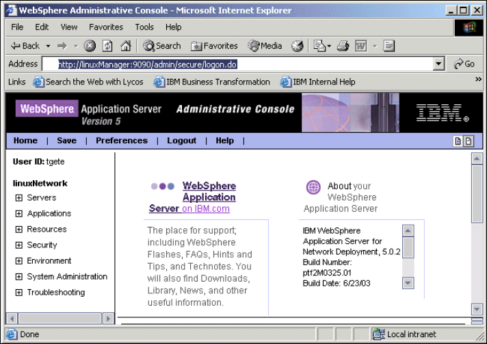This screenshot has width=487, height=344.
Task: Click the WebSphere purple logo
Action: pyautogui.click(x=47, y=108)
